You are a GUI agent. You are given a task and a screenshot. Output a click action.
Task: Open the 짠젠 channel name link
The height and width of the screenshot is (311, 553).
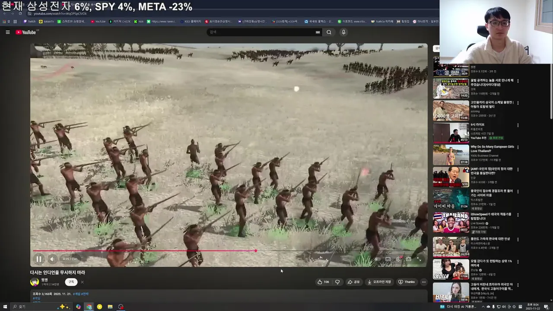coord(44,280)
